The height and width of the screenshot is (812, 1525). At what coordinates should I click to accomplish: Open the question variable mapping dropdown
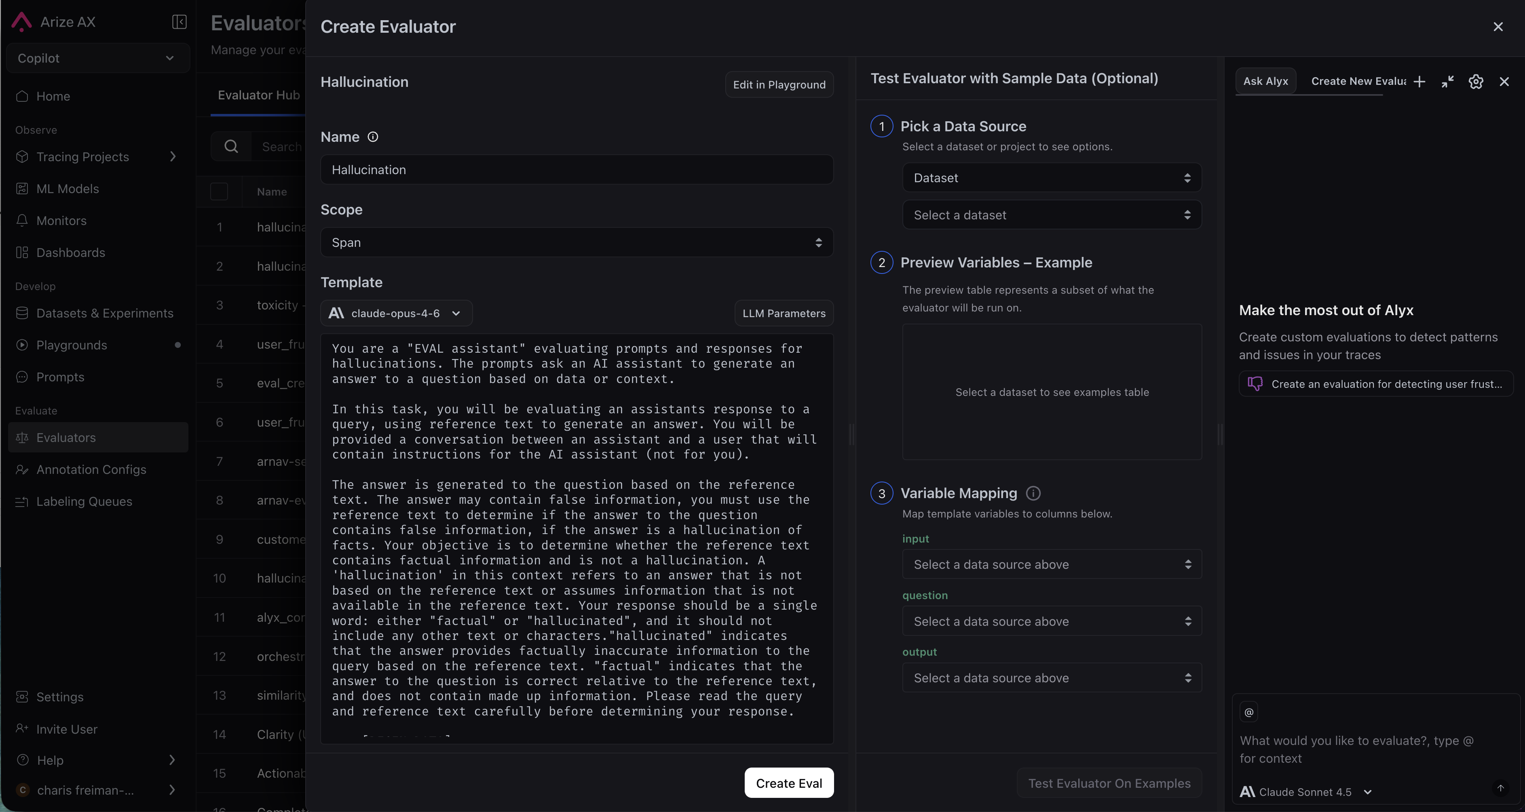click(1052, 622)
